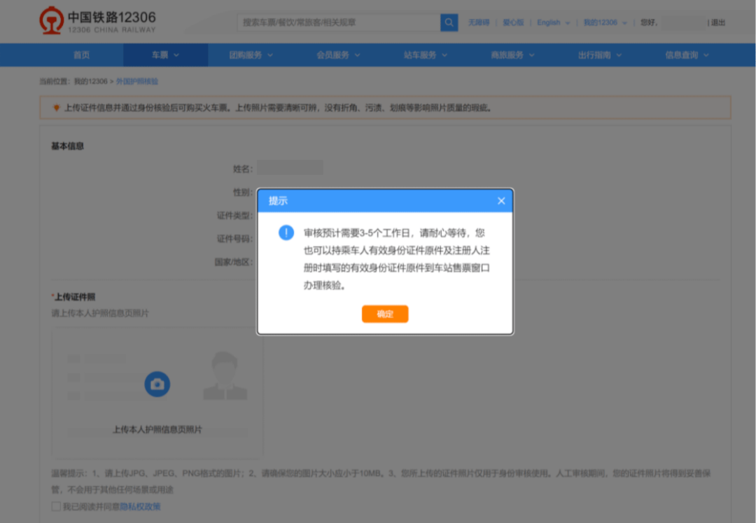Open the English language dropdown
This screenshot has width=756, height=523.
tap(553, 22)
